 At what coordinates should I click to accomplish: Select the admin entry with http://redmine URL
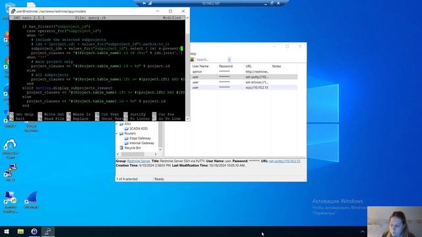tap(244, 72)
